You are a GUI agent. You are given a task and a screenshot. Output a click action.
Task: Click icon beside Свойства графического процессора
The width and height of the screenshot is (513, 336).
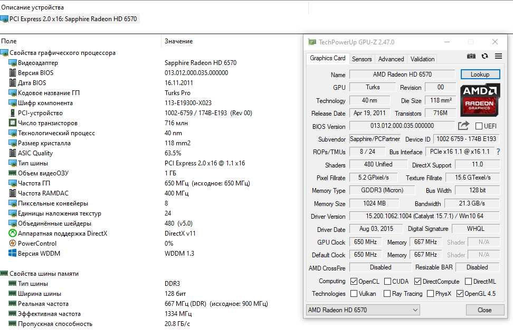point(4,53)
